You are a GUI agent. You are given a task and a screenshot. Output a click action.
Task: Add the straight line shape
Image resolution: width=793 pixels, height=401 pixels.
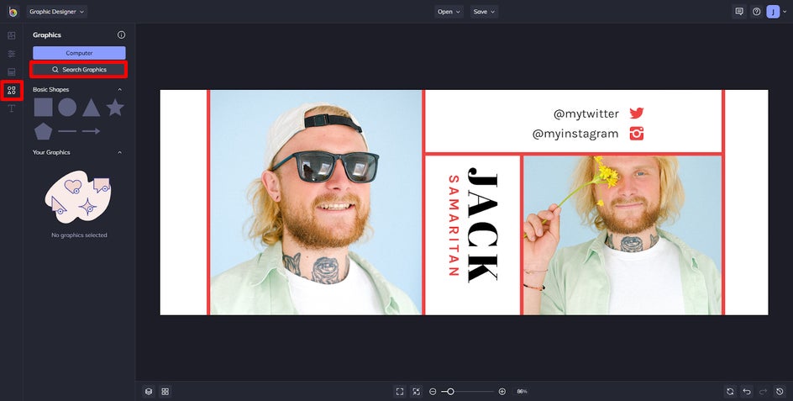click(x=67, y=131)
